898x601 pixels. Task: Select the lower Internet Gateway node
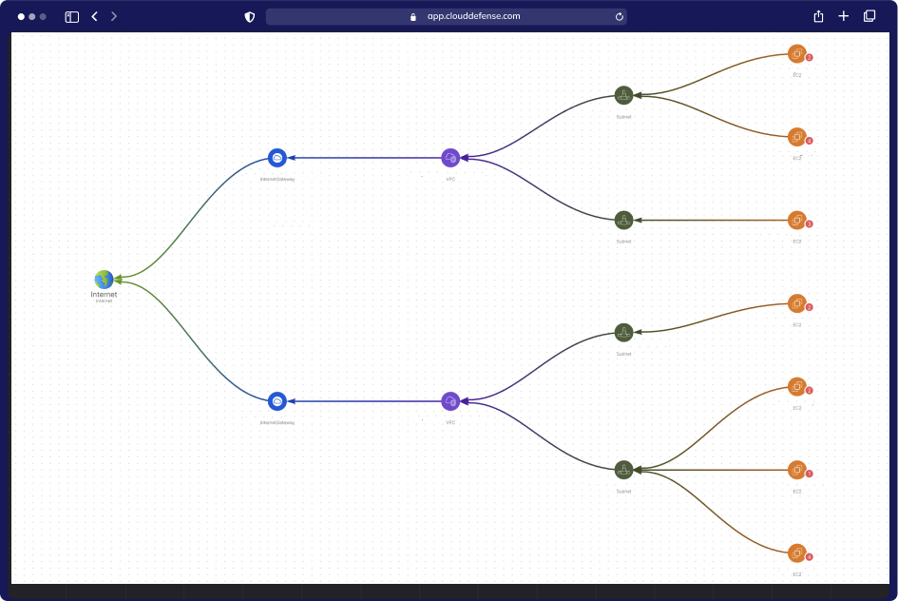[x=277, y=401]
